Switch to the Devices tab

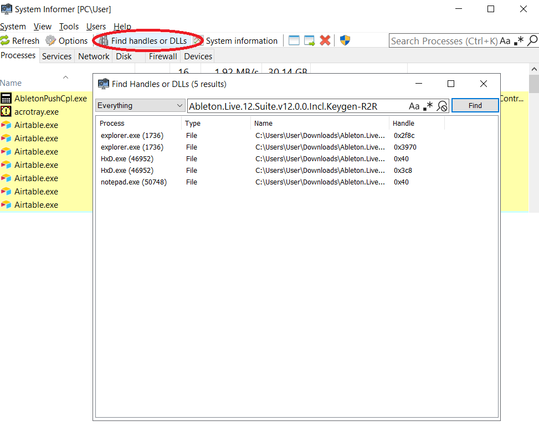198,57
